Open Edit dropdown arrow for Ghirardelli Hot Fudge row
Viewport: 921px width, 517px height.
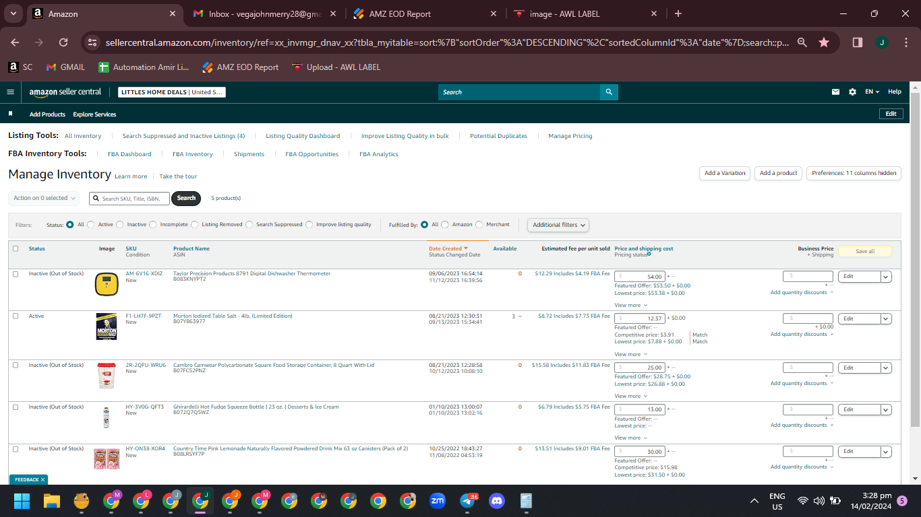tap(887, 409)
